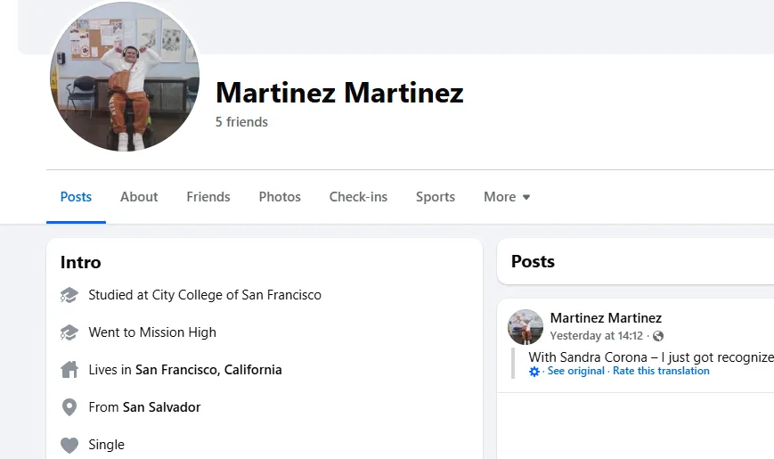The width and height of the screenshot is (774, 459).
Task: Expand the More dropdown menu
Action: pos(507,197)
